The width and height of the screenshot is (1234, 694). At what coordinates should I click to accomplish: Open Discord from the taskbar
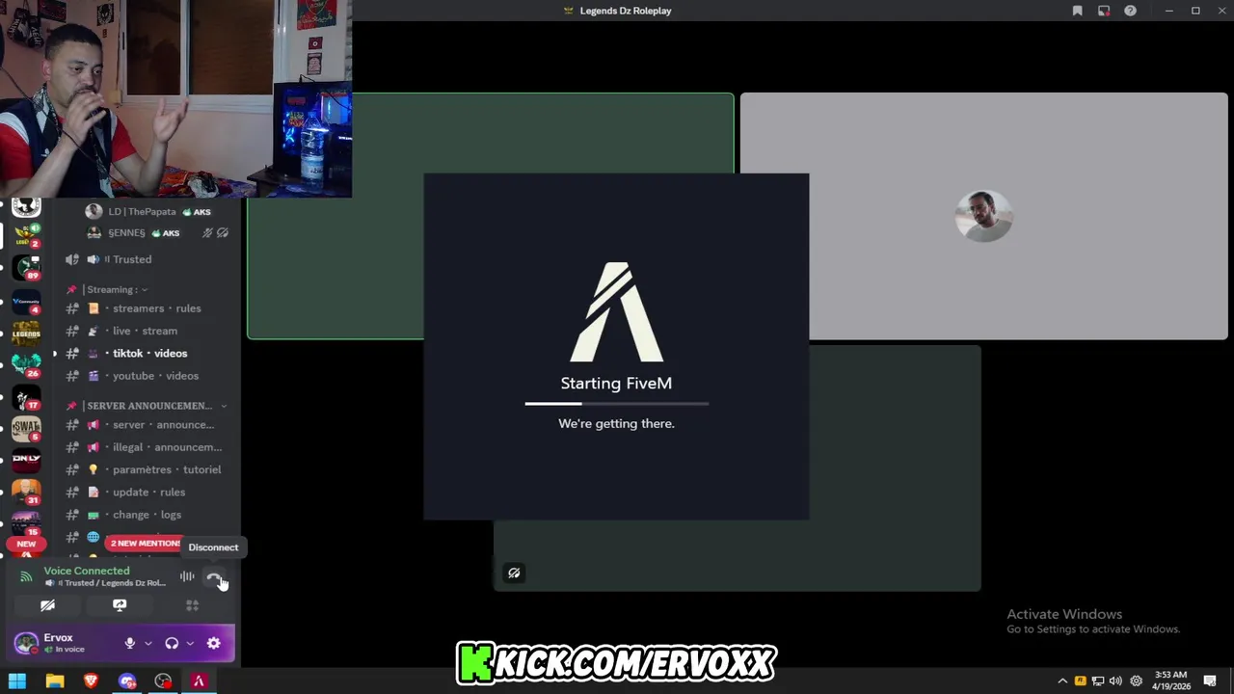[x=127, y=681]
